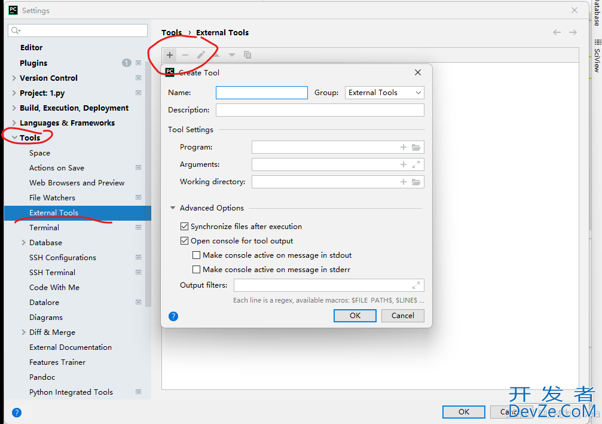The width and height of the screenshot is (602, 424).
Task: Expand the Project: 1.py node
Action: point(14,93)
